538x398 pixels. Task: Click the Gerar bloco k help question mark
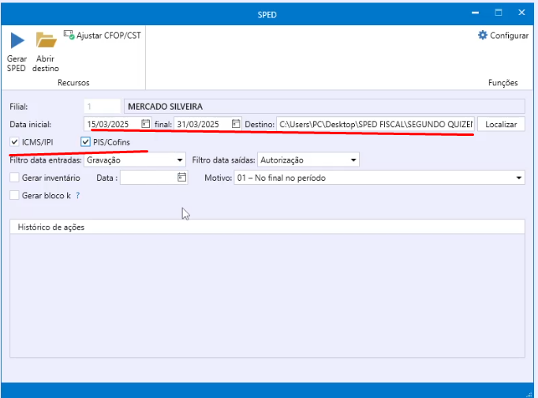click(x=77, y=195)
